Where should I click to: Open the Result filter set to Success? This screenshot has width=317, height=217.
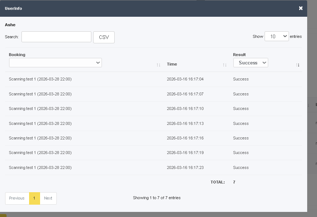[x=250, y=63]
